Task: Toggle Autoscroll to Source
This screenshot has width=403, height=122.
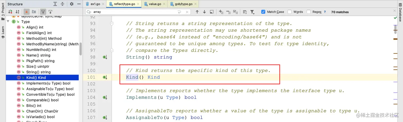Action: tap(43, 12)
